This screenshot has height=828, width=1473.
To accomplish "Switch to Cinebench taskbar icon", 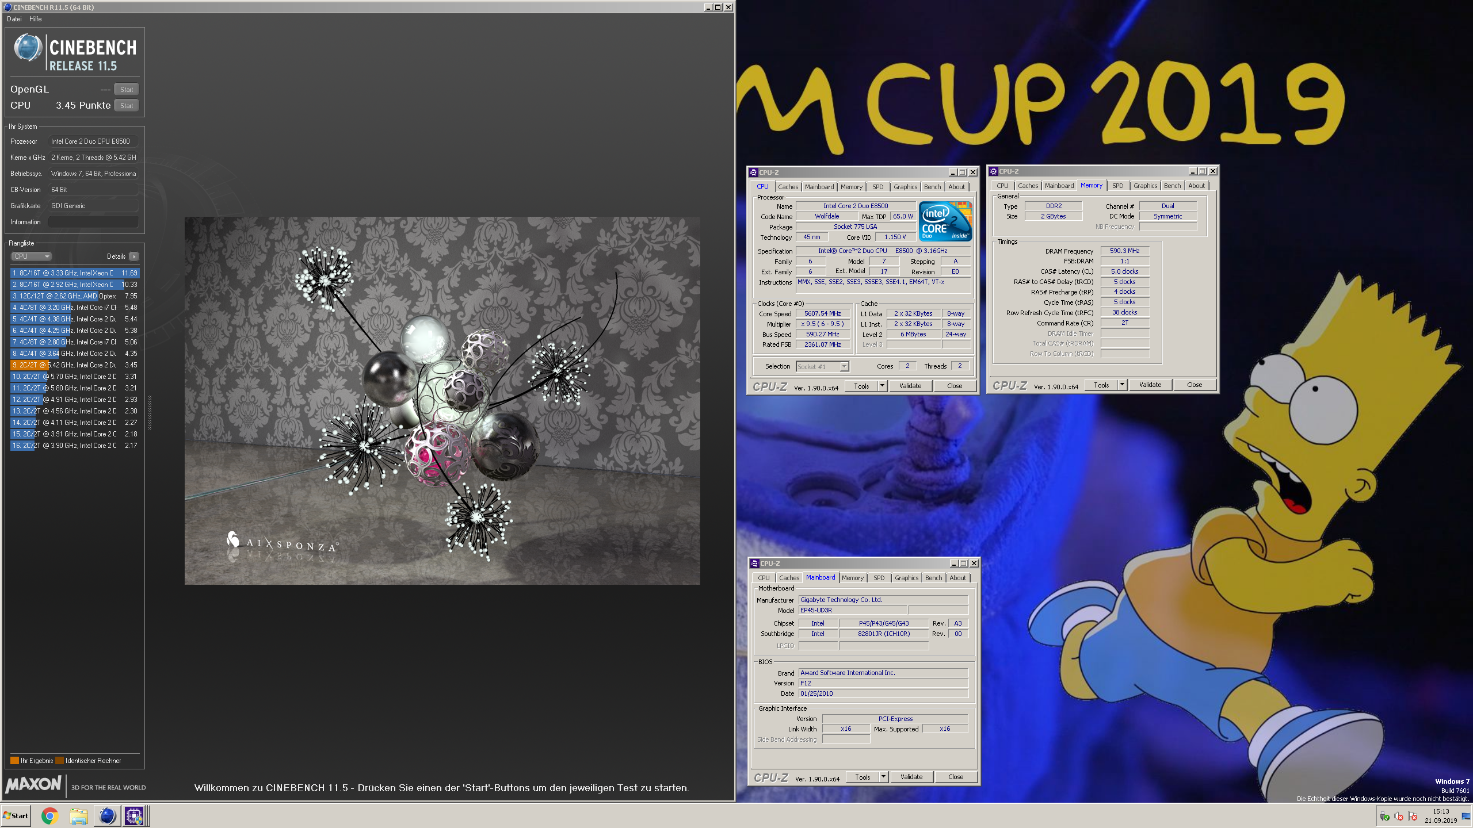I will pyautogui.click(x=107, y=815).
